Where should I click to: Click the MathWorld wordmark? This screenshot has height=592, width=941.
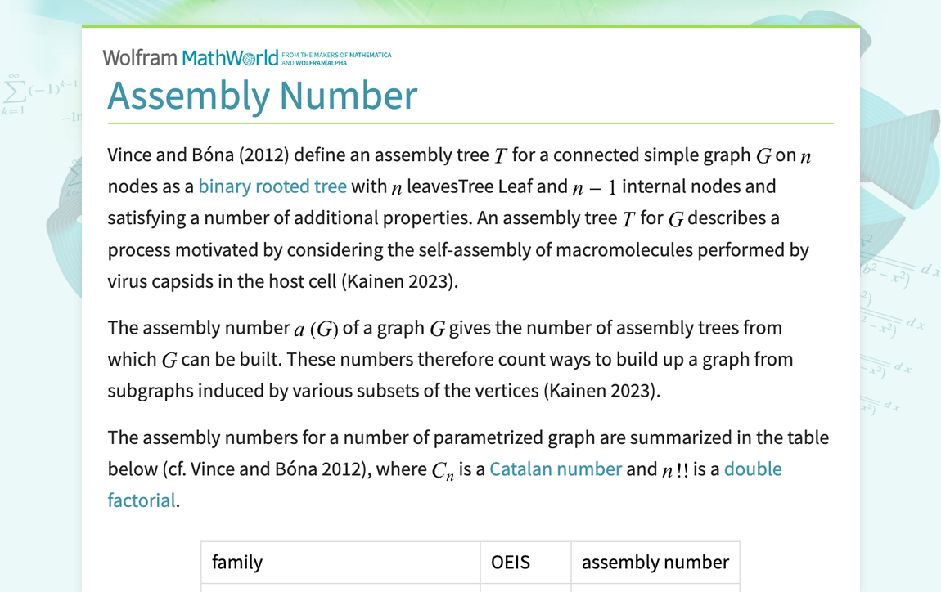229,57
